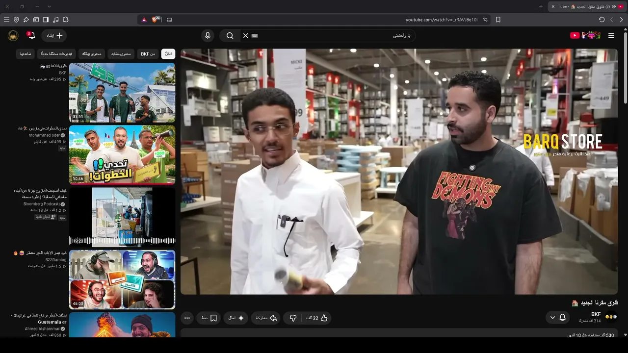628x353 pixels.
Task: Dislike the video with thumbs down
Action: (x=293, y=318)
